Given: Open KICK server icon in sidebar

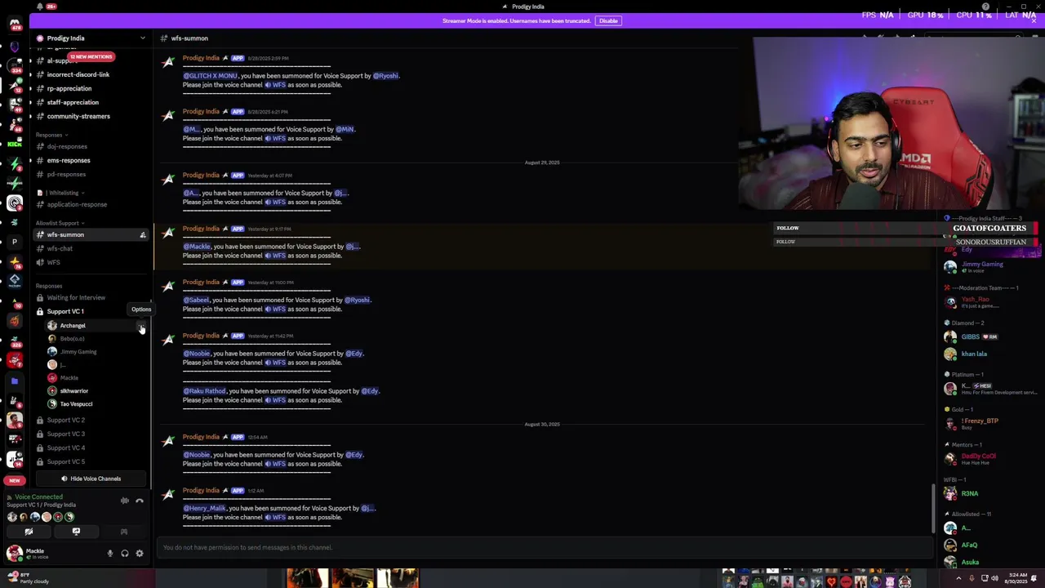Looking at the screenshot, I should (14, 144).
